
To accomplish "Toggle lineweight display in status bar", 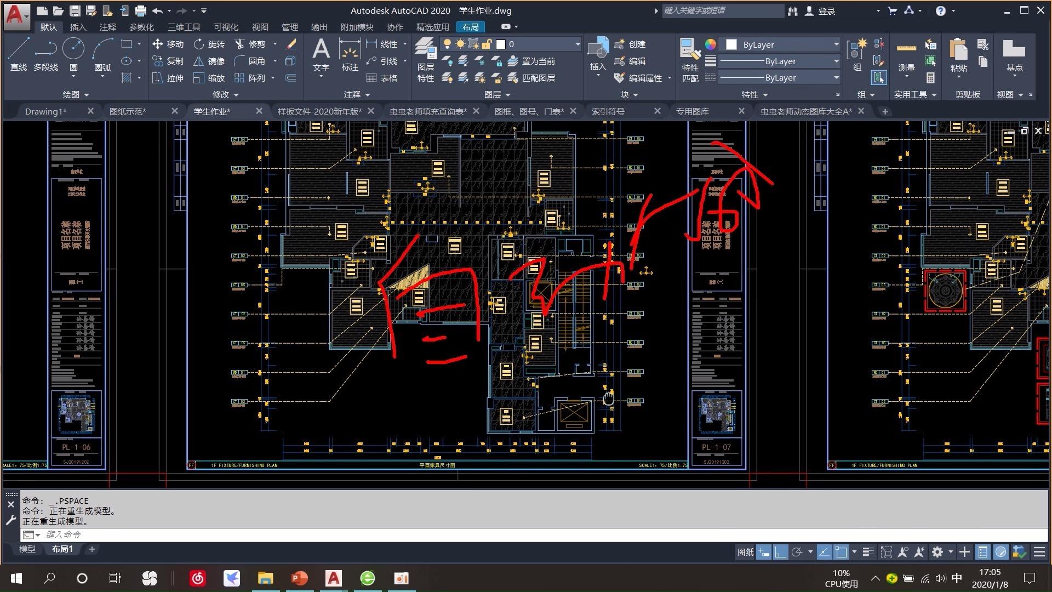I will tap(868, 552).
